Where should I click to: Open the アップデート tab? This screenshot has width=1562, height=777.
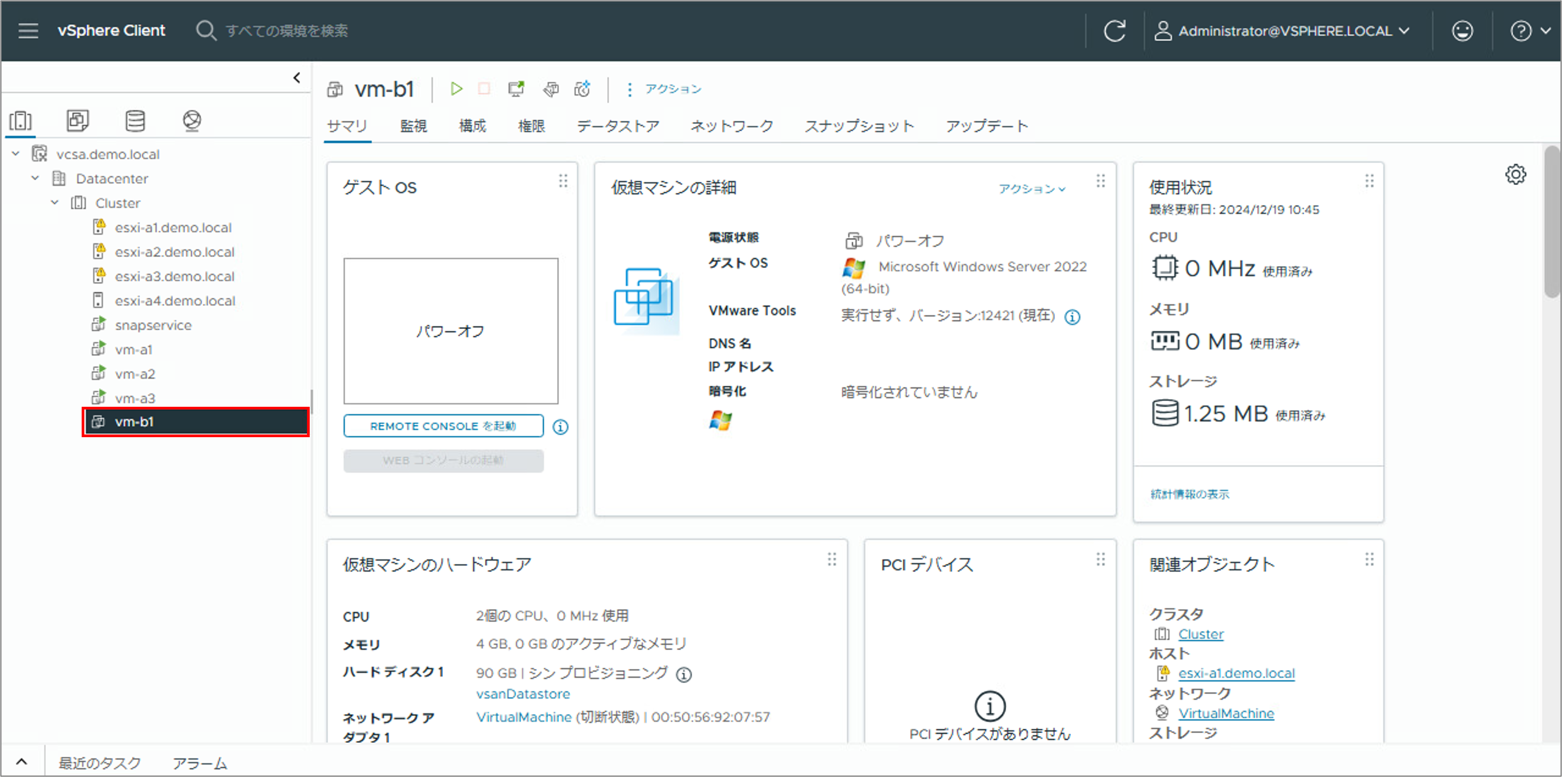pos(987,126)
